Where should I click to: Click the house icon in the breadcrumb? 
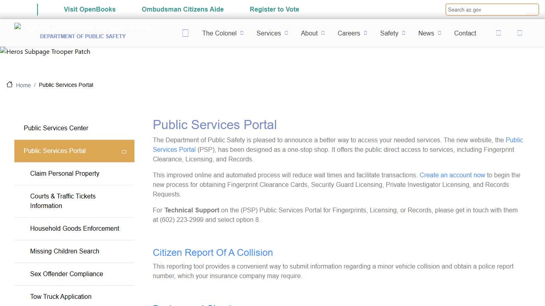point(10,84)
